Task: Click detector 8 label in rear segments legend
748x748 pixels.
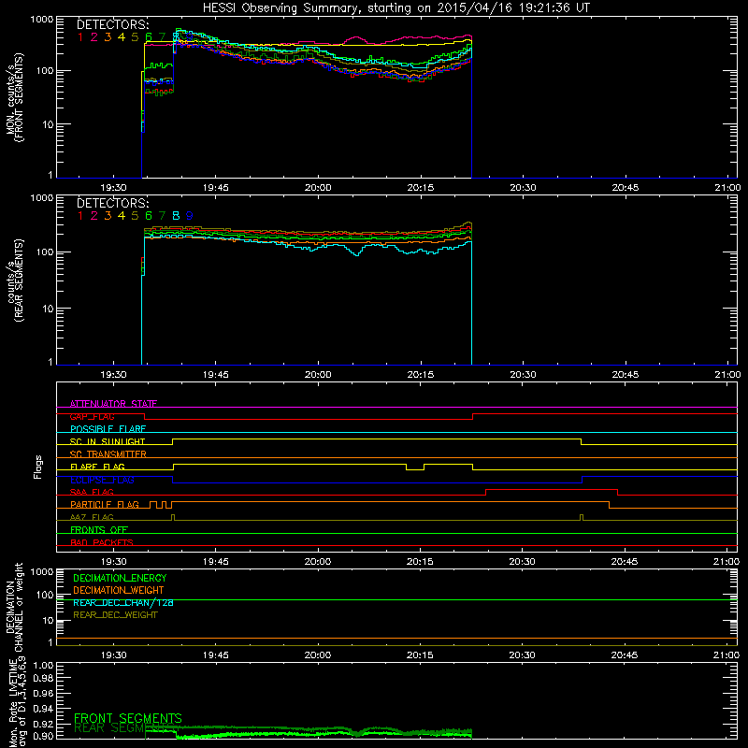Action: coord(176,216)
